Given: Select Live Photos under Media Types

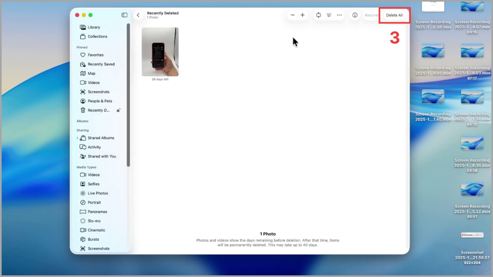Looking at the screenshot, I should click(98, 193).
